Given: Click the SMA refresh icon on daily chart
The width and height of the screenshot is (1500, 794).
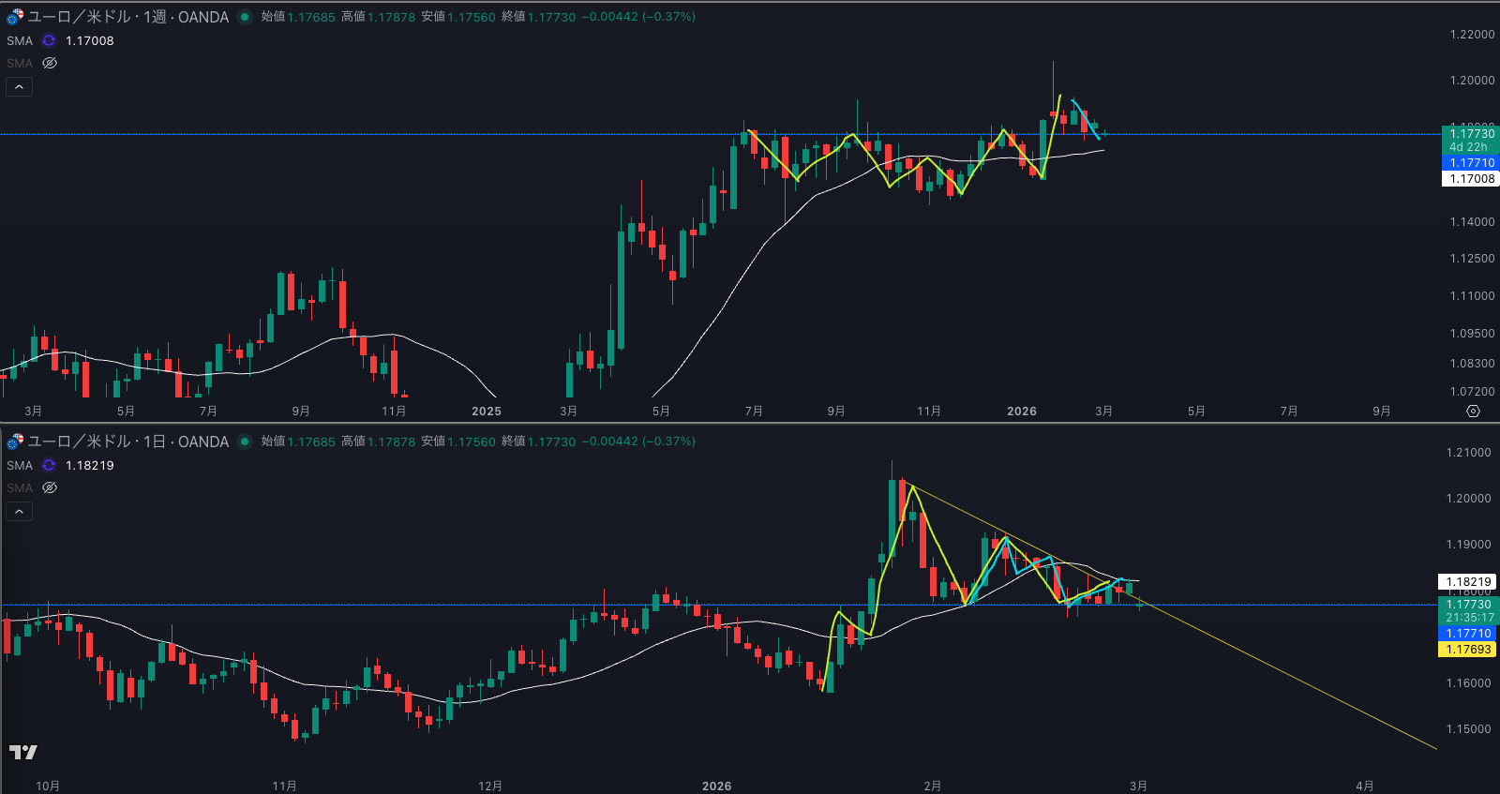Looking at the screenshot, I should (49, 465).
